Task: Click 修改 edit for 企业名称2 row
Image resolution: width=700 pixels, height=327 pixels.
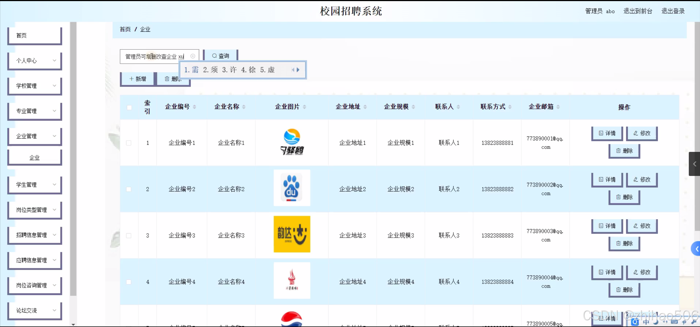Action: click(x=642, y=180)
